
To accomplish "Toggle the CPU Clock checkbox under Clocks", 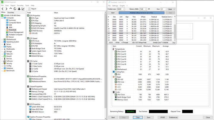I will [116, 95].
